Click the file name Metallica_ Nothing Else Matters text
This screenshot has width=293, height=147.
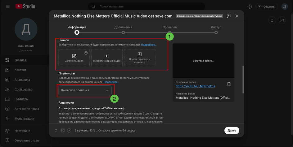[203, 97]
